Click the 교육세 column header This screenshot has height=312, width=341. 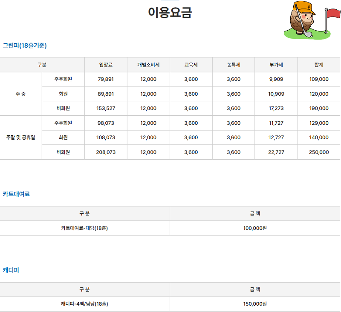click(x=191, y=65)
